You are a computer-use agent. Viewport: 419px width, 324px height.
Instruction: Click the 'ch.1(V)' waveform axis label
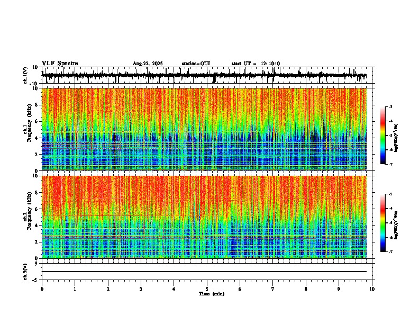pos(25,75)
